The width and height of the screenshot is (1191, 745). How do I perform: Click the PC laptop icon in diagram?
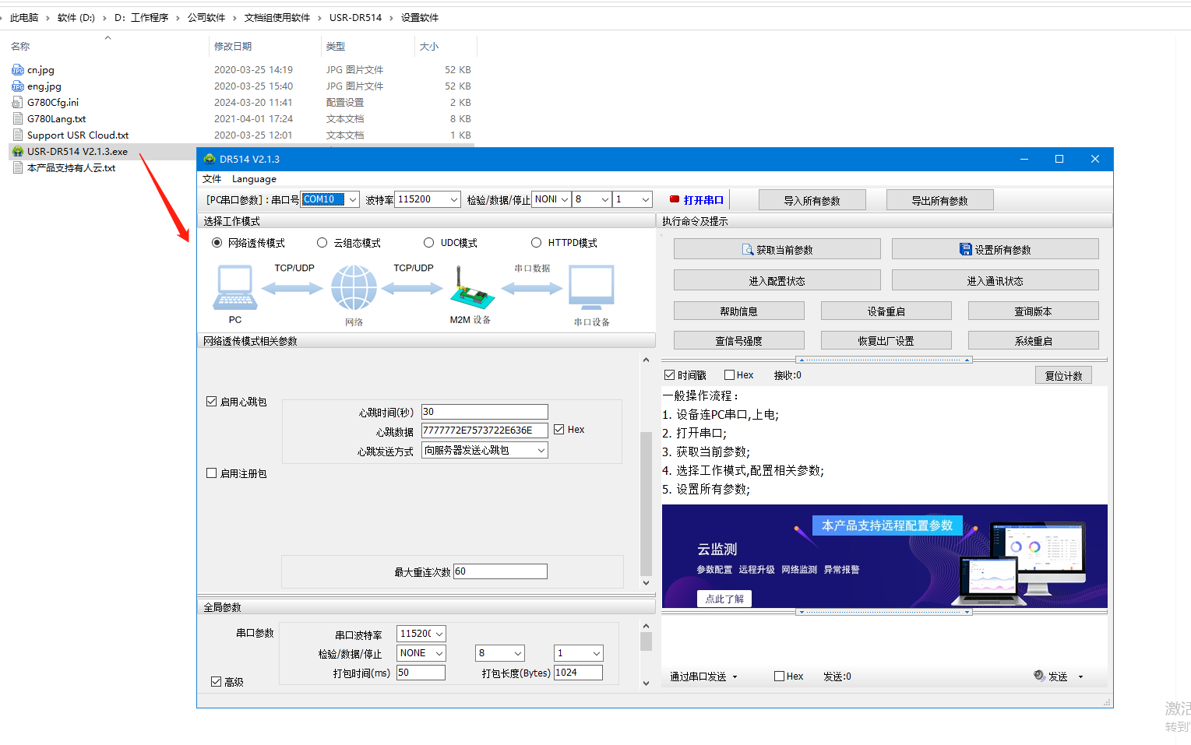pos(234,288)
